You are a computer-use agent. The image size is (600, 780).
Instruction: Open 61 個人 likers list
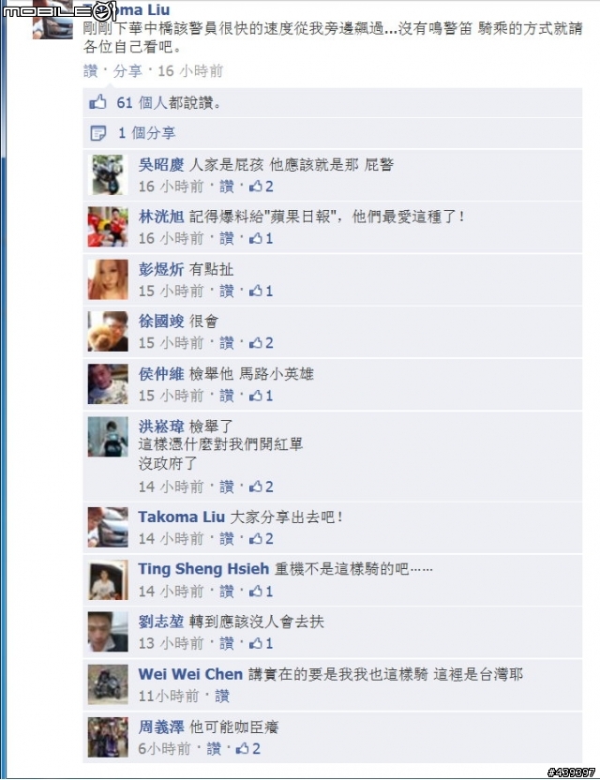142,103
